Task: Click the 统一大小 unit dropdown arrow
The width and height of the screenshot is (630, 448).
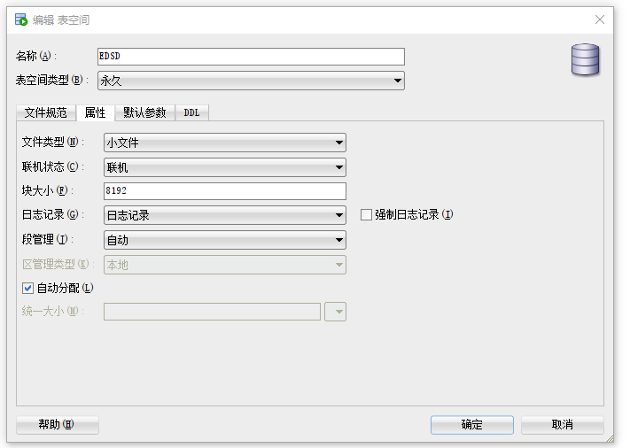Action: click(336, 312)
